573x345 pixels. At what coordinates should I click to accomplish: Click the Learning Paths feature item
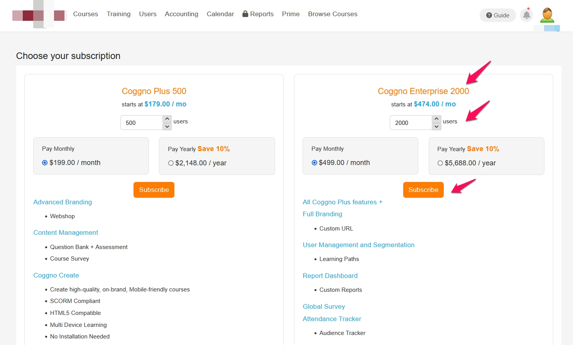(x=339, y=259)
